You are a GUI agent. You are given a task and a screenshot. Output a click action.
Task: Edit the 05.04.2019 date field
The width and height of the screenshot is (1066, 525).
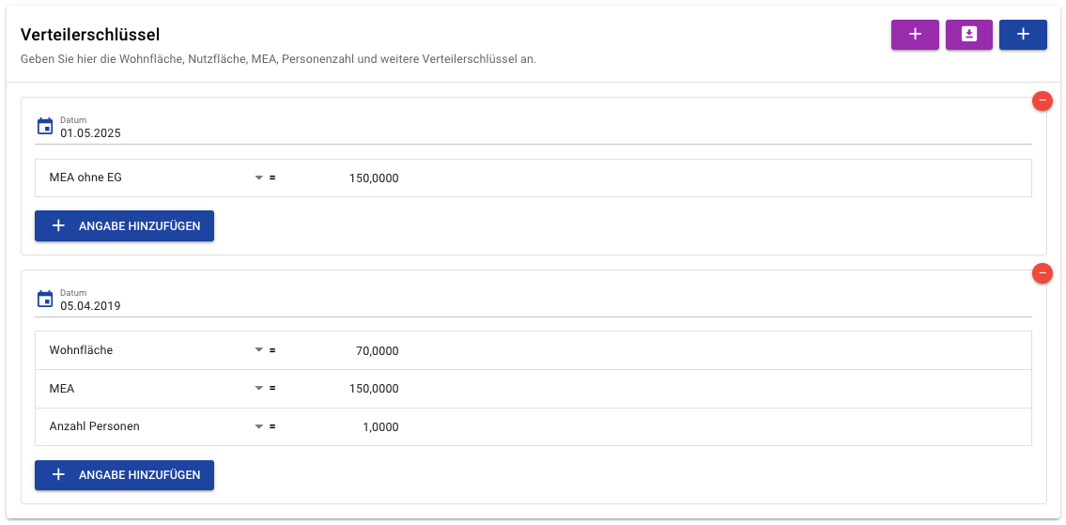546,301
